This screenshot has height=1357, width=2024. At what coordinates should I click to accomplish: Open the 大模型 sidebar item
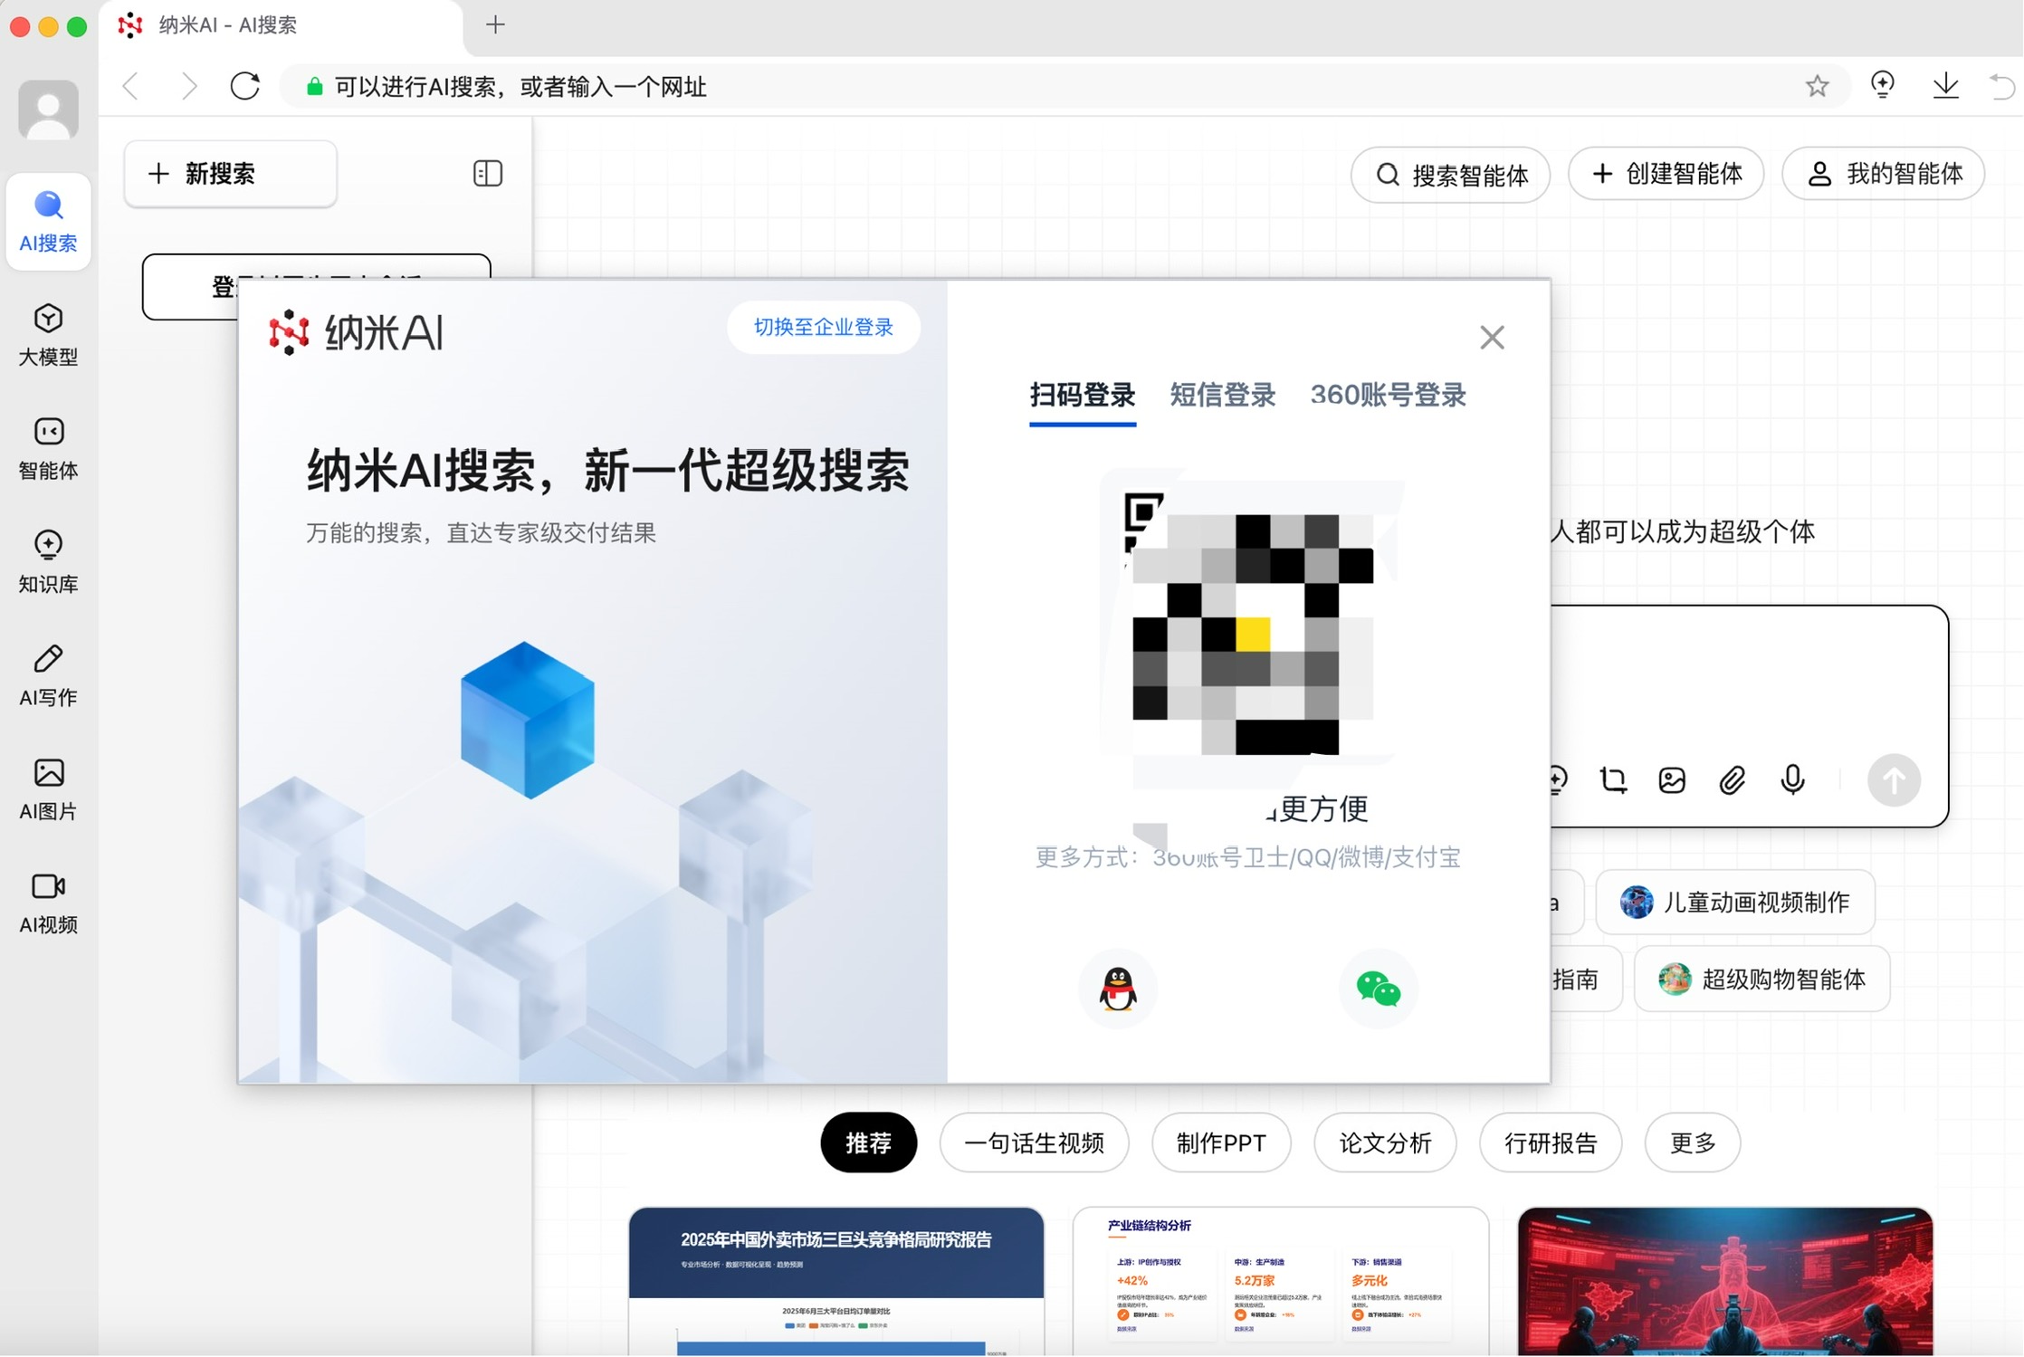pyautogui.click(x=48, y=335)
